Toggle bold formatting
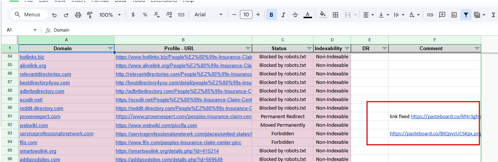 272,15
